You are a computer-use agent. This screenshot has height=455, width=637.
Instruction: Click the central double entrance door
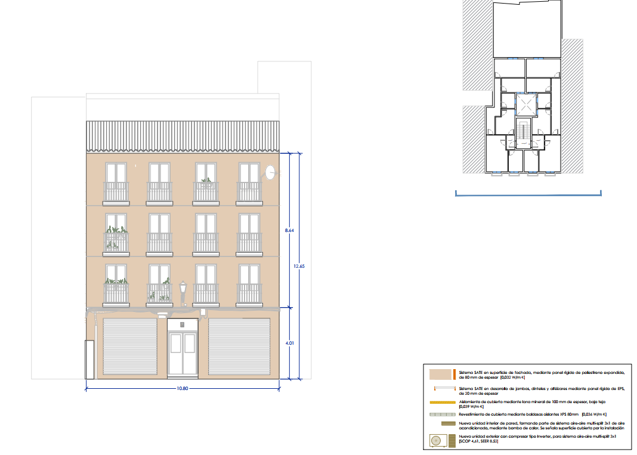(182, 353)
